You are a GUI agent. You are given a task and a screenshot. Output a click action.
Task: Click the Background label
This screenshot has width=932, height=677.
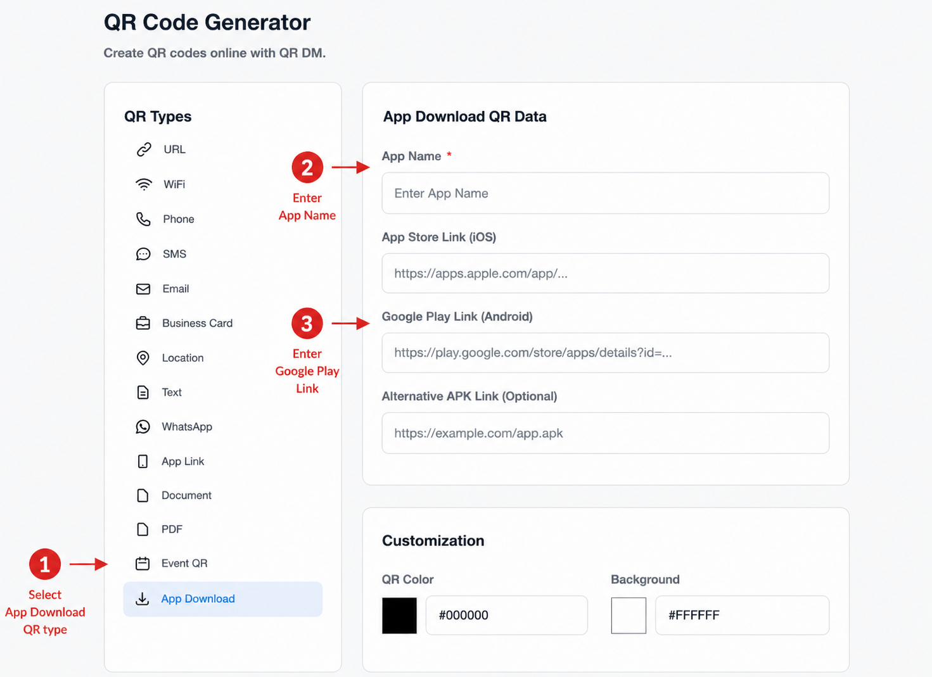pos(645,579)
